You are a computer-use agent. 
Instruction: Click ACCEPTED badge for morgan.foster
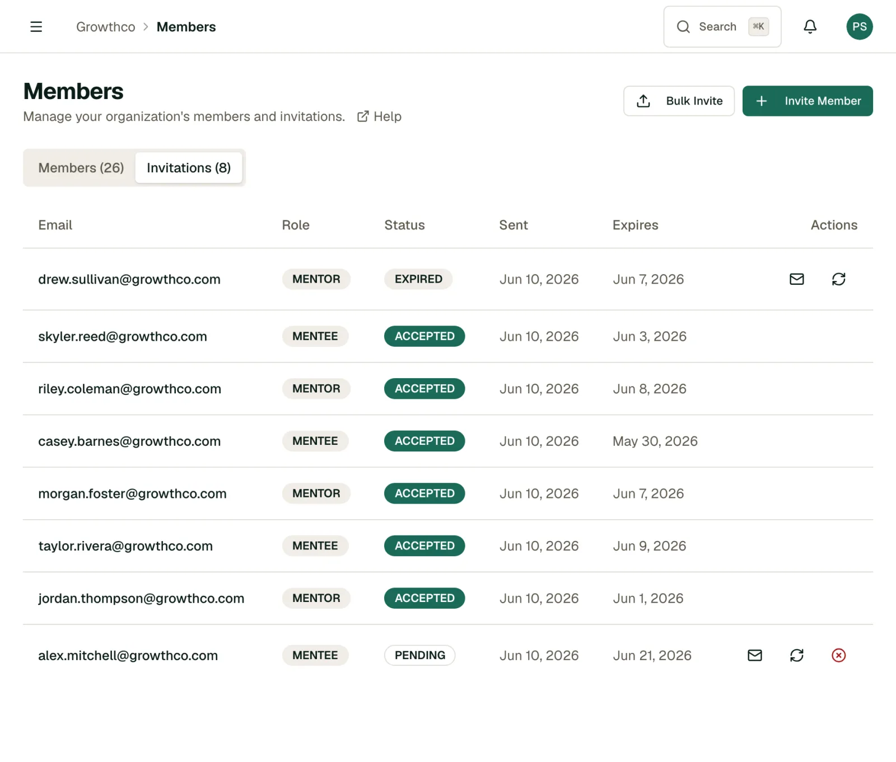tap(424, 493)
